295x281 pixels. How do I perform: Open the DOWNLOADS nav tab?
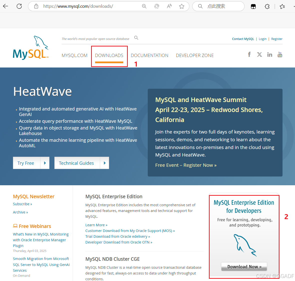click(109, 55)
